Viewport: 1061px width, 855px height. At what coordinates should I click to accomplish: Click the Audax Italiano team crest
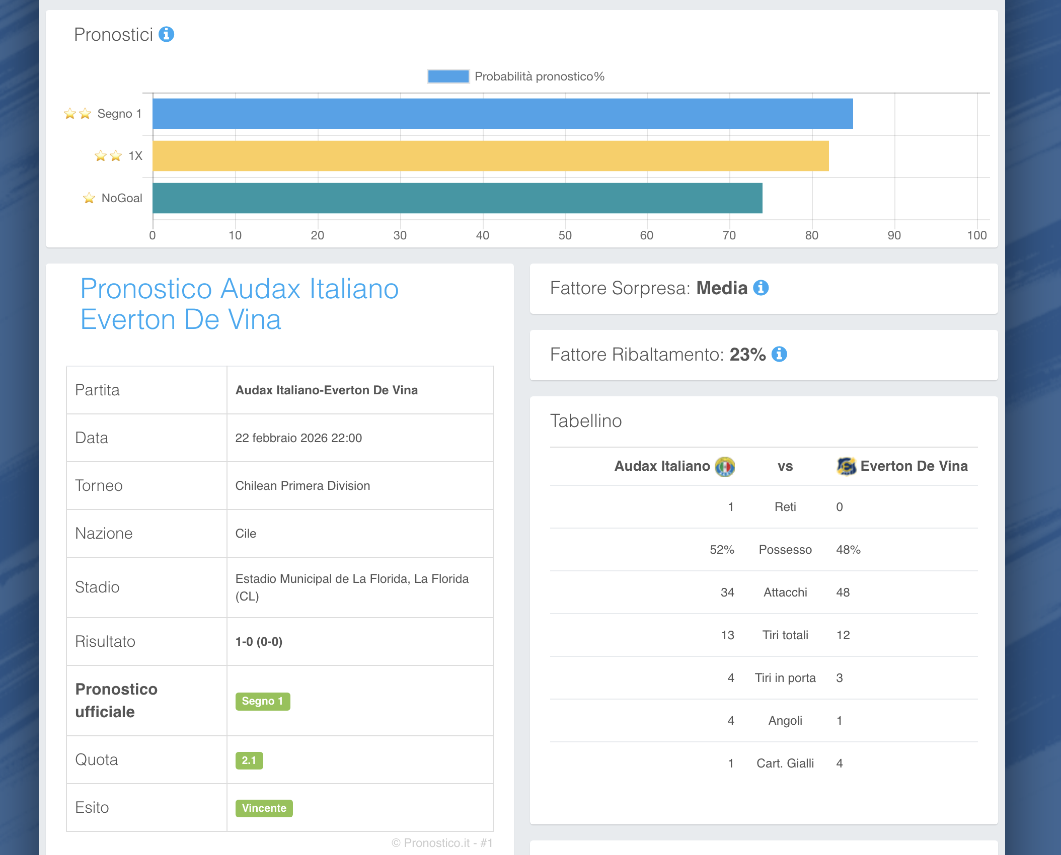click(725, 466)
